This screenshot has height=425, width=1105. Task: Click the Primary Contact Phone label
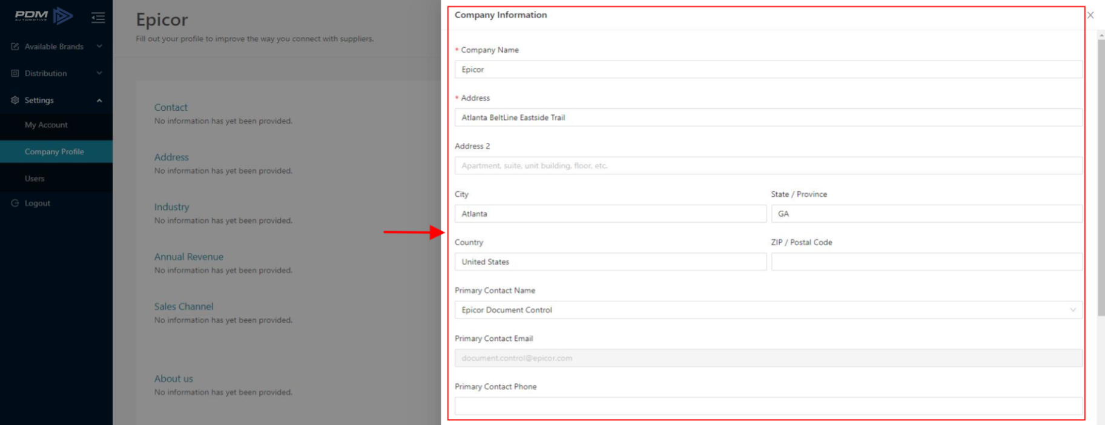495,386
